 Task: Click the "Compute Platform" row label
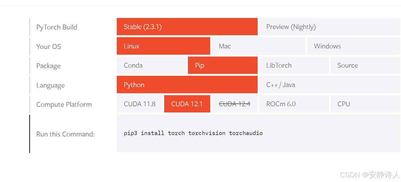(x=64, y=104)
